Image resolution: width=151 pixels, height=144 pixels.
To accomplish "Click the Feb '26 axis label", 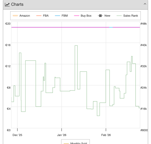I will coord(106,135).
